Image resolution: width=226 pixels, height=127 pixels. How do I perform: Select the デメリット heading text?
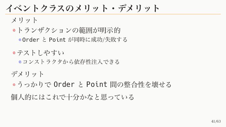coord(27,74)
